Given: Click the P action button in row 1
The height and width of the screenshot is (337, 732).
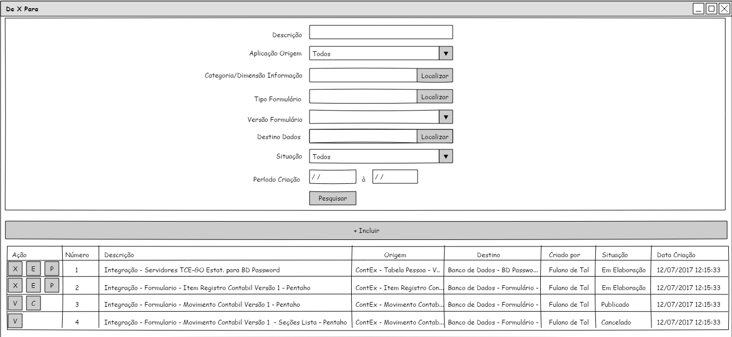Looking at the screenshot, I should (x=52, y=269).
